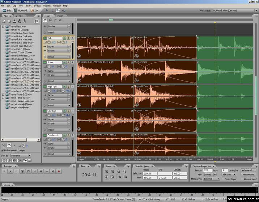Click Play Looped button in Transport
The image size is (259, 202).
point(29,172)
